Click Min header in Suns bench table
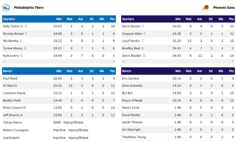 click(178, 71)
